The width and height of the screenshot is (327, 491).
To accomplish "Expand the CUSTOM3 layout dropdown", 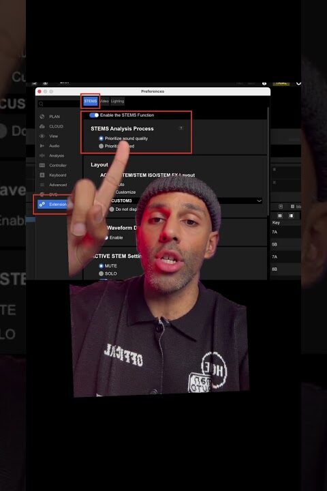I will click(x=187, y=200).
